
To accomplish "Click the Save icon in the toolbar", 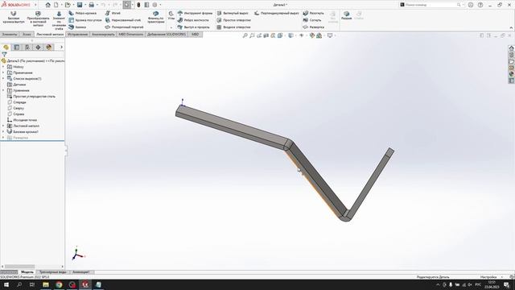I will [x=80, y=5].
